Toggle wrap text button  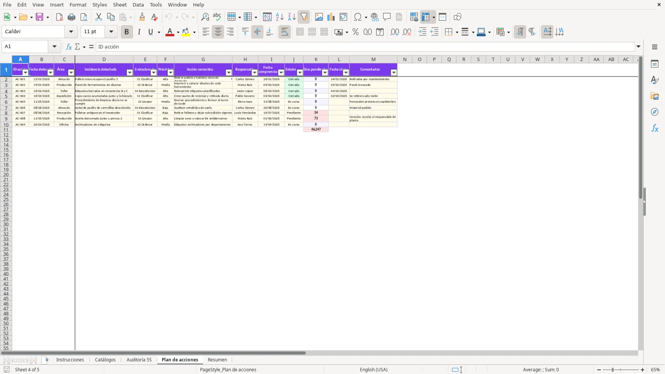click(x=285, y=32)
